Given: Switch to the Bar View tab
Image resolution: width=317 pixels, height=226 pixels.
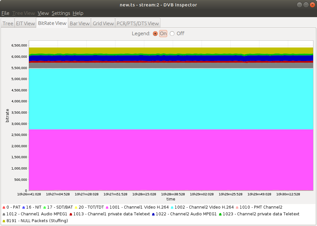Looking at the screenshot, I should tap(80, 23).
